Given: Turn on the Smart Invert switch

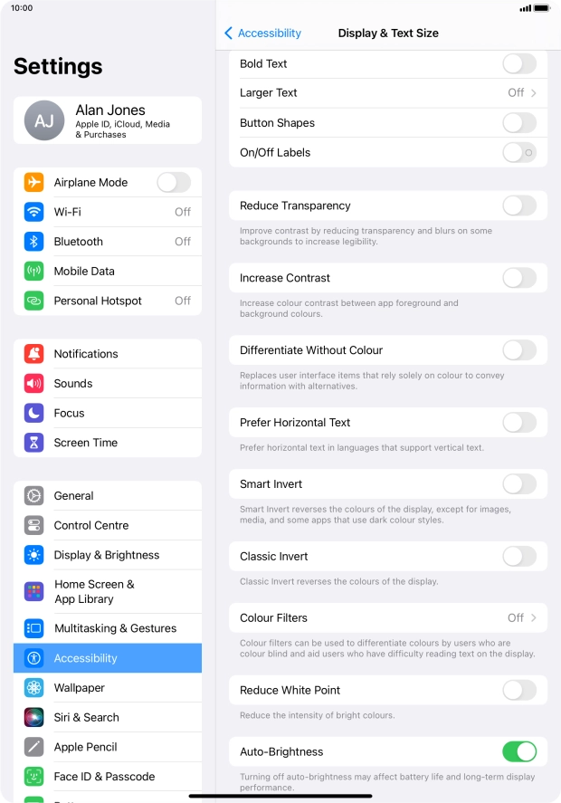Looking at the screenshot, I should coord(519,484).
